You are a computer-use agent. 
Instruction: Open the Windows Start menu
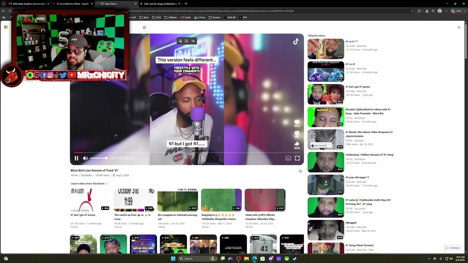[173, 259]
